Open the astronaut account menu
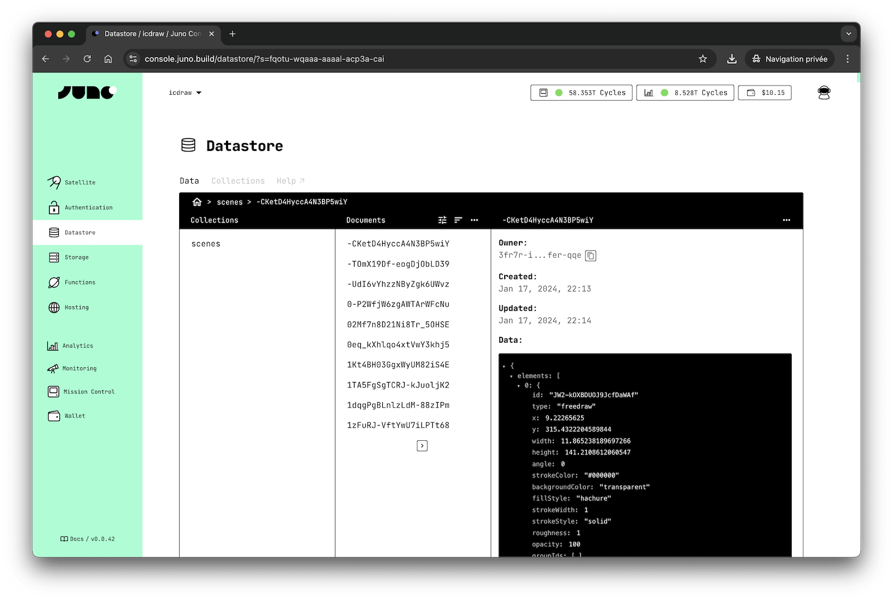The image size is (893, 600). tap(824, 92)
